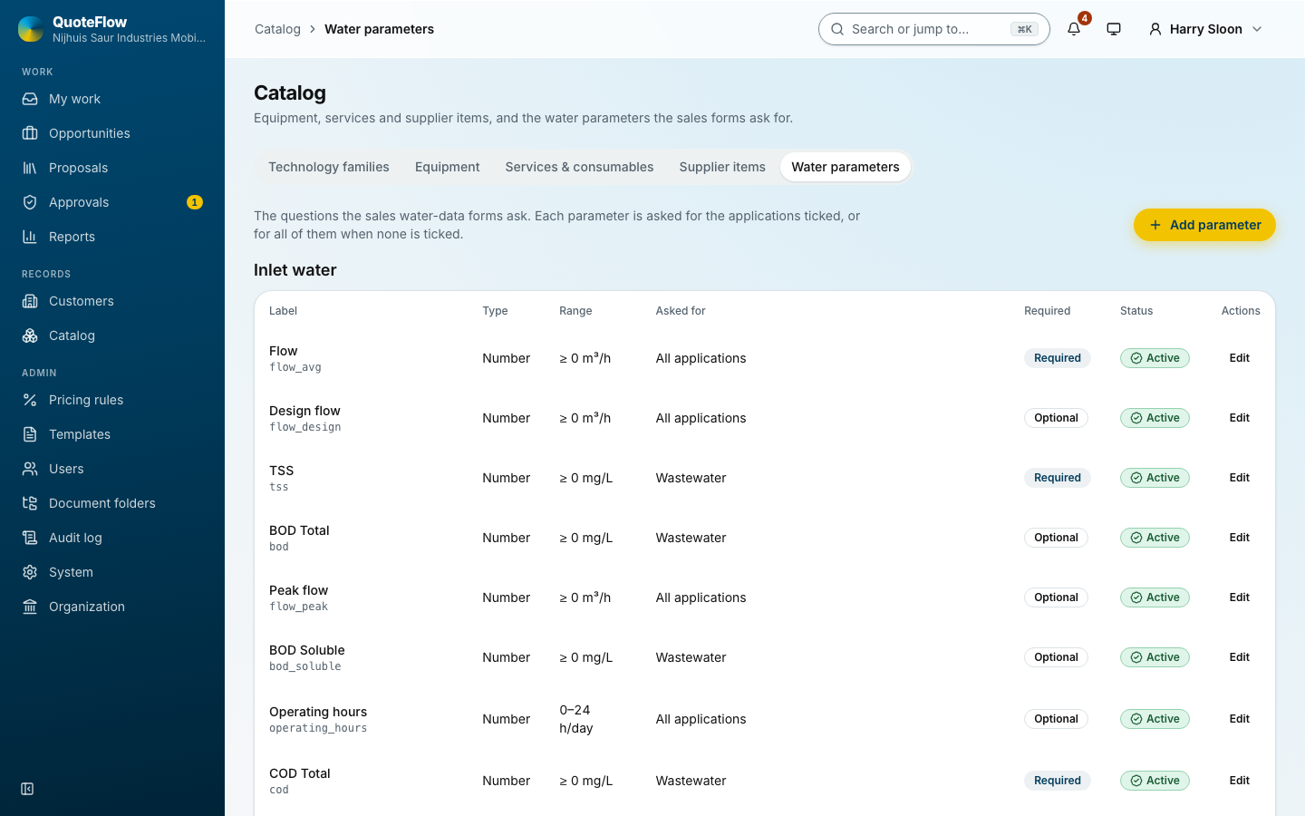Click the Optional badge for Design flow
1305x816 pixels.
click(x=1056, y=418)
